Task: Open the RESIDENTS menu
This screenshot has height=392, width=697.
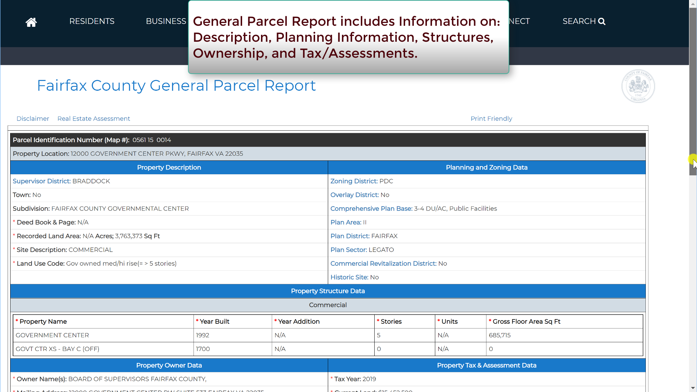Action: click(x=92, y=21)
